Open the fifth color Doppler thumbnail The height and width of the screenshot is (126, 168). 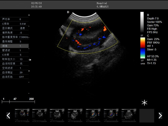[93, 116]
